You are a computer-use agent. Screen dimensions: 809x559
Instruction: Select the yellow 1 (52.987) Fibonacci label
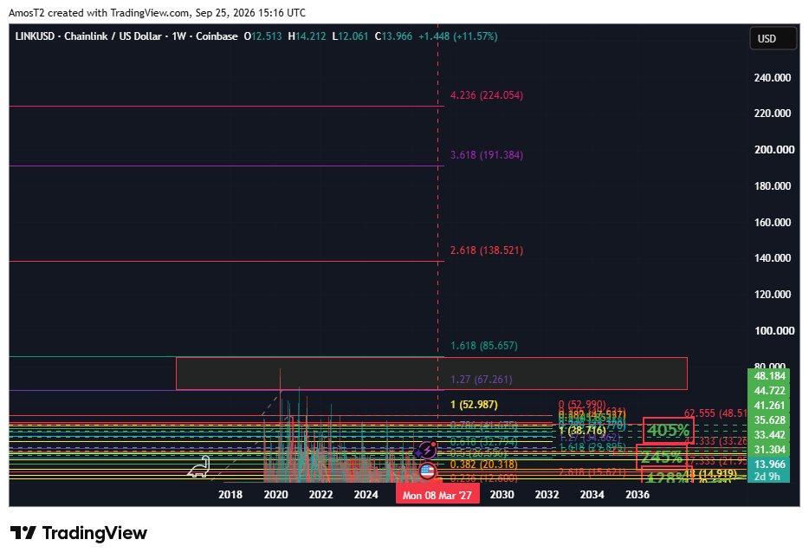[x=474, y=405]
